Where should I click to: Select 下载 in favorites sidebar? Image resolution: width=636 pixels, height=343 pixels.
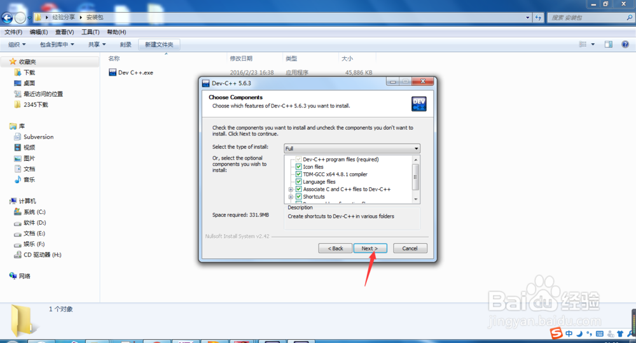(x=29, y=73)
